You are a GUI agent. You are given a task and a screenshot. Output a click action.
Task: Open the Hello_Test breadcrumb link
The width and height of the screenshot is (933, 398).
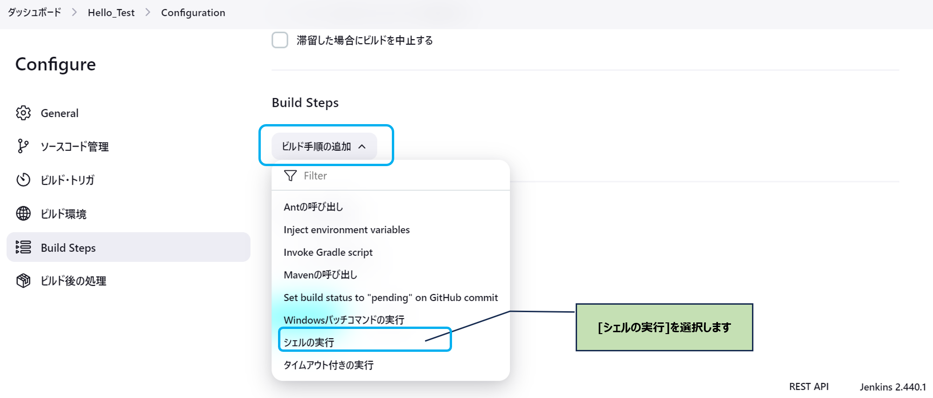coord(111,13)
